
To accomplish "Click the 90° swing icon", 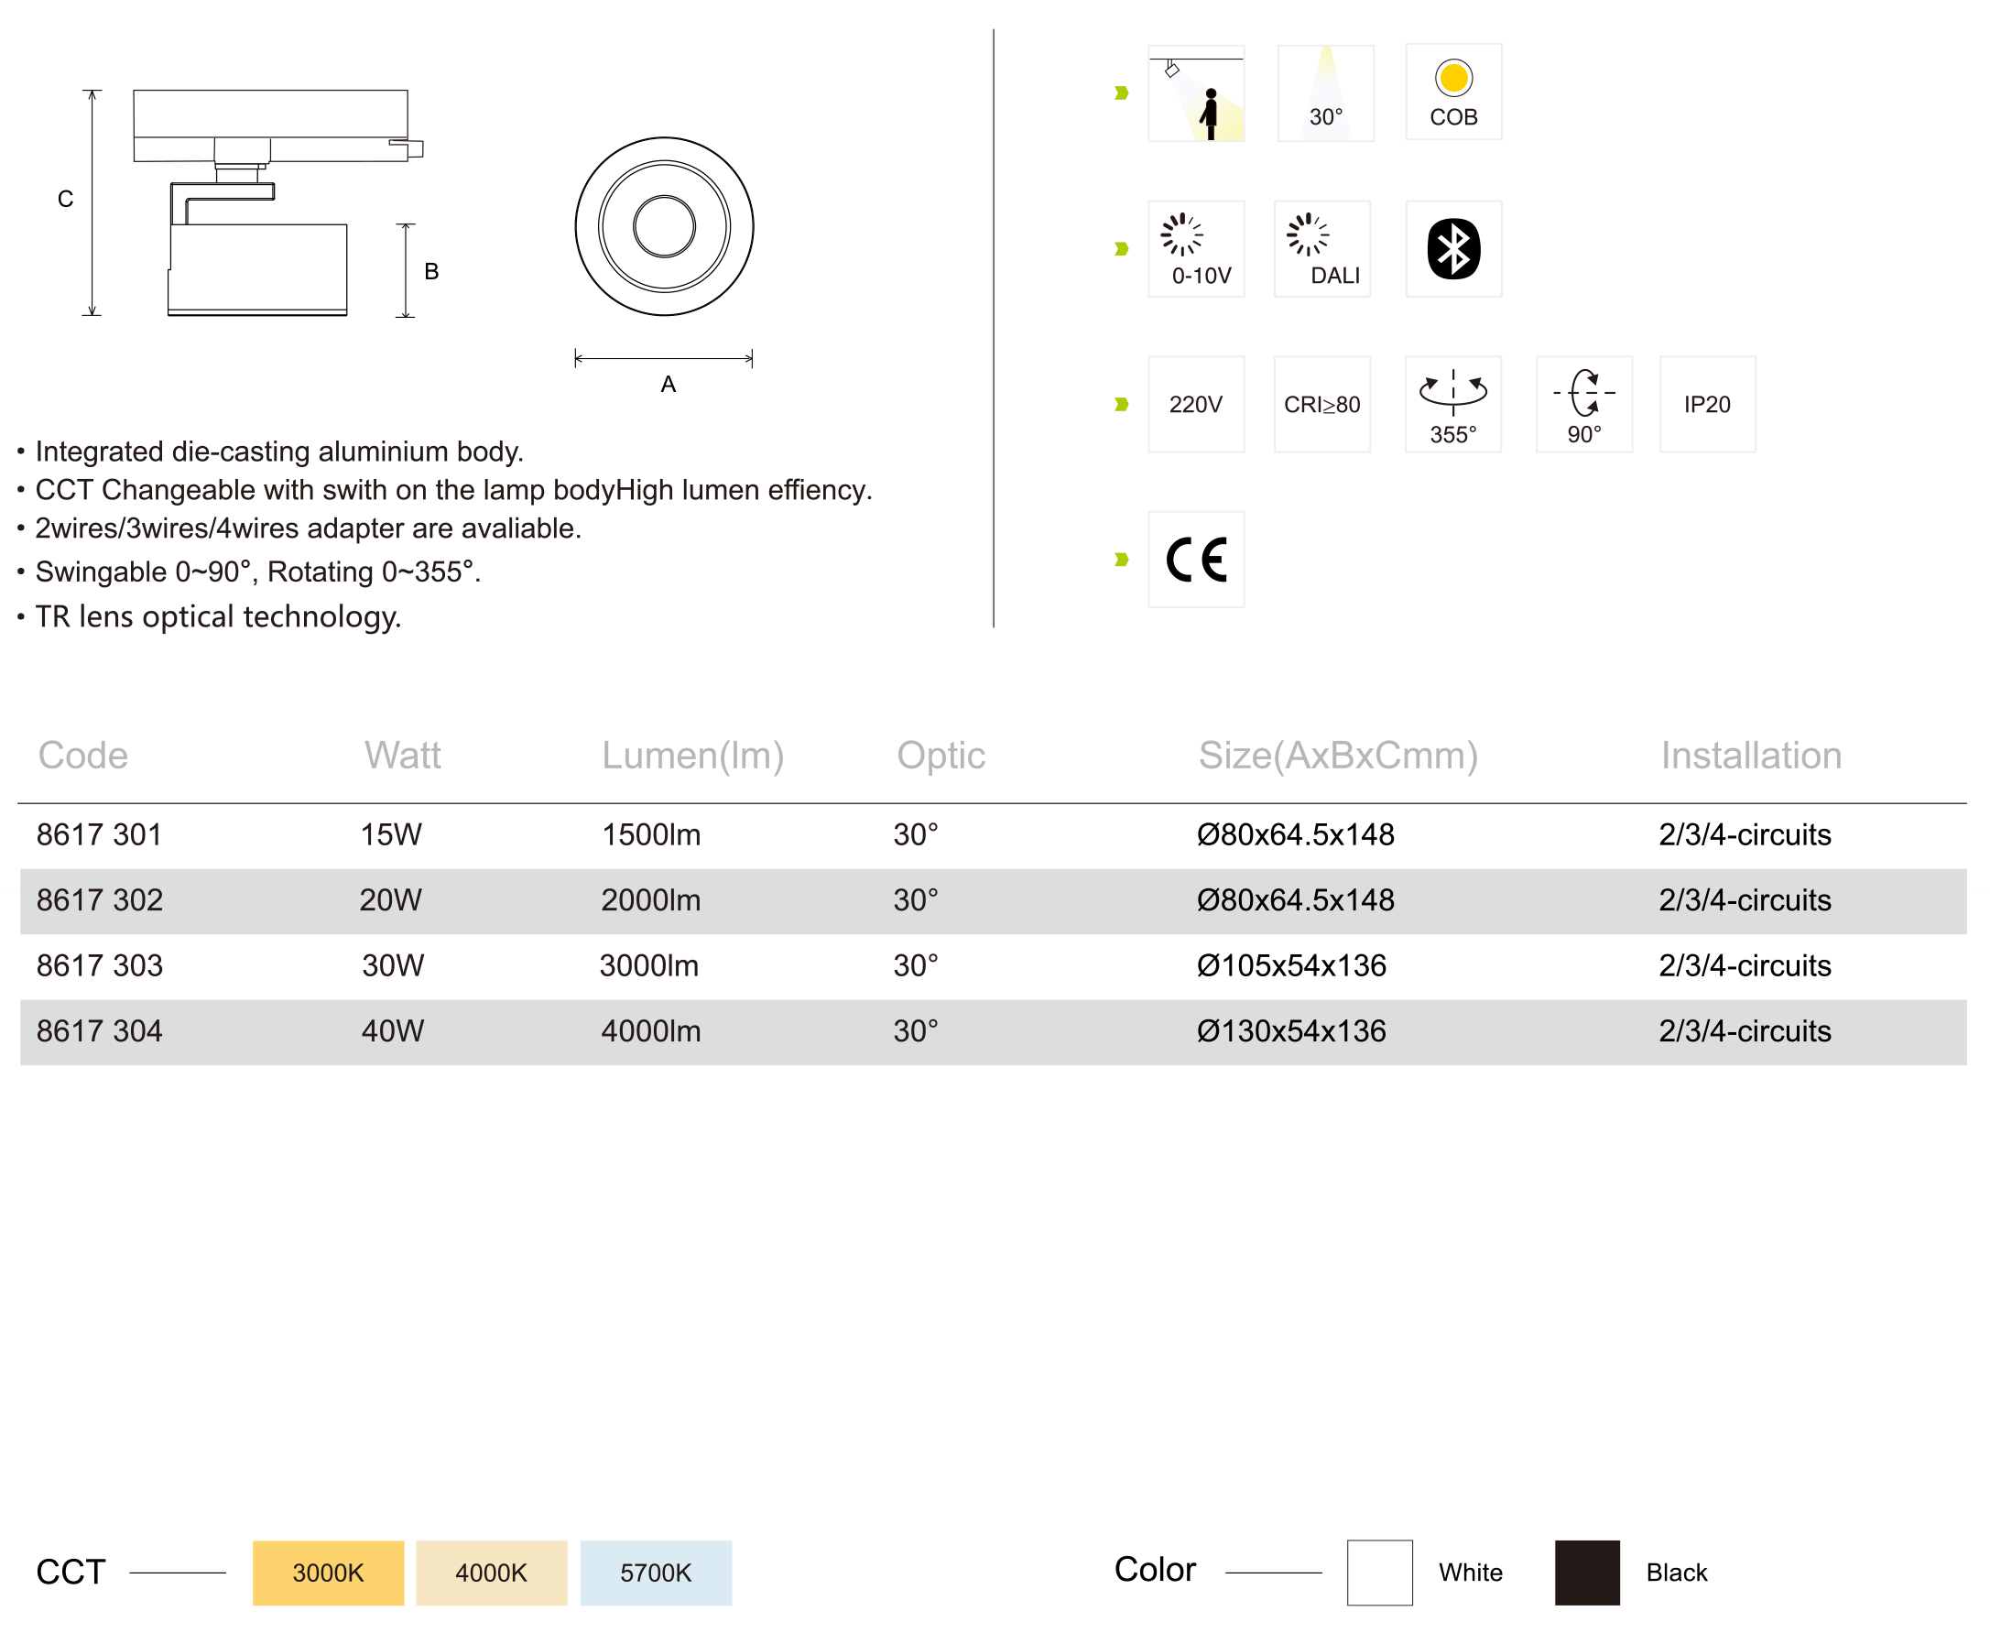I will coord(1583,405).
